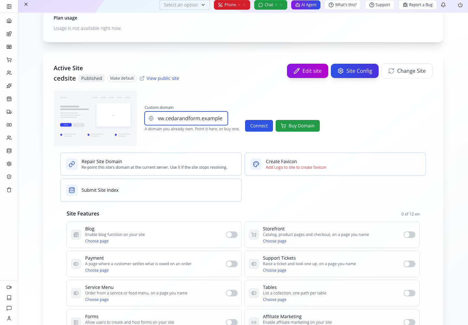
Task: Open the "Select an option" dropdown
Action: click(185, 5)
